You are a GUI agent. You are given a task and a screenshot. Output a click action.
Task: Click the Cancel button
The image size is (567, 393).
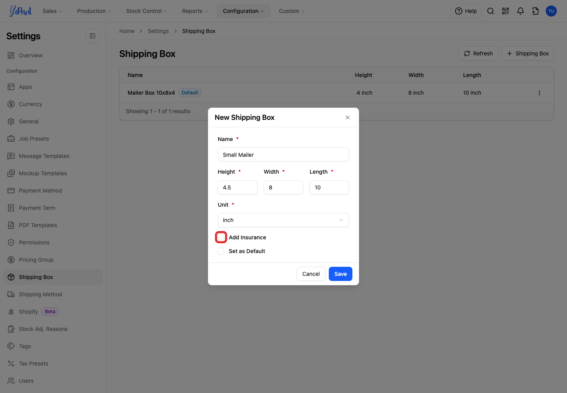click(311, 274)
